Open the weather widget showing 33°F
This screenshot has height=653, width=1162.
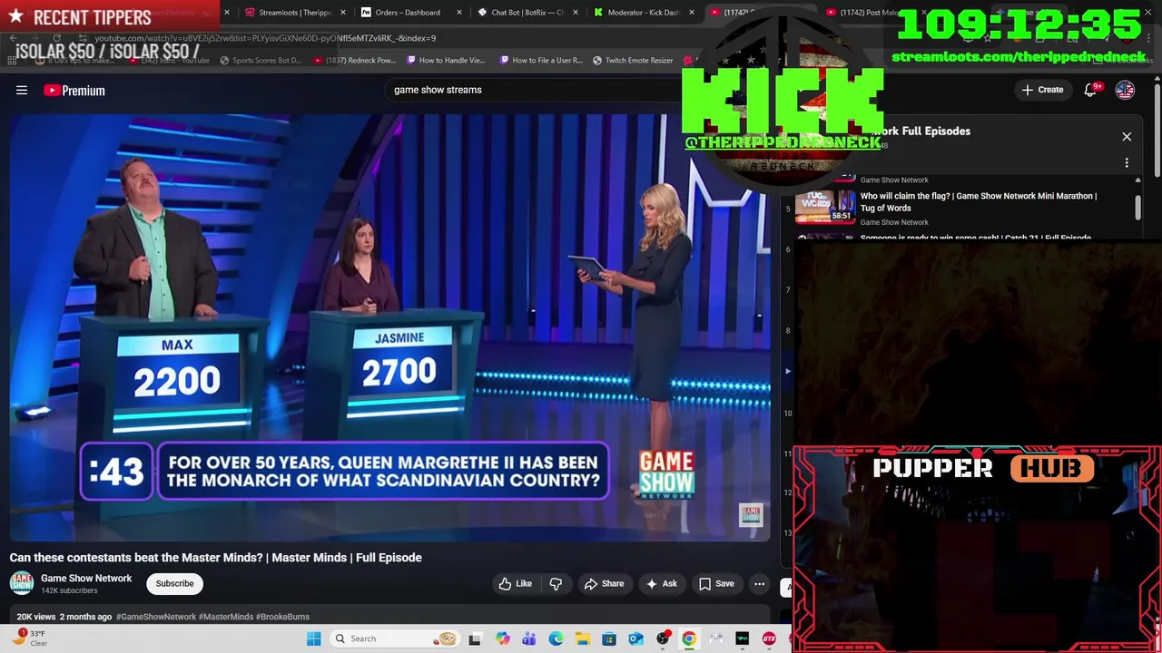29,638
